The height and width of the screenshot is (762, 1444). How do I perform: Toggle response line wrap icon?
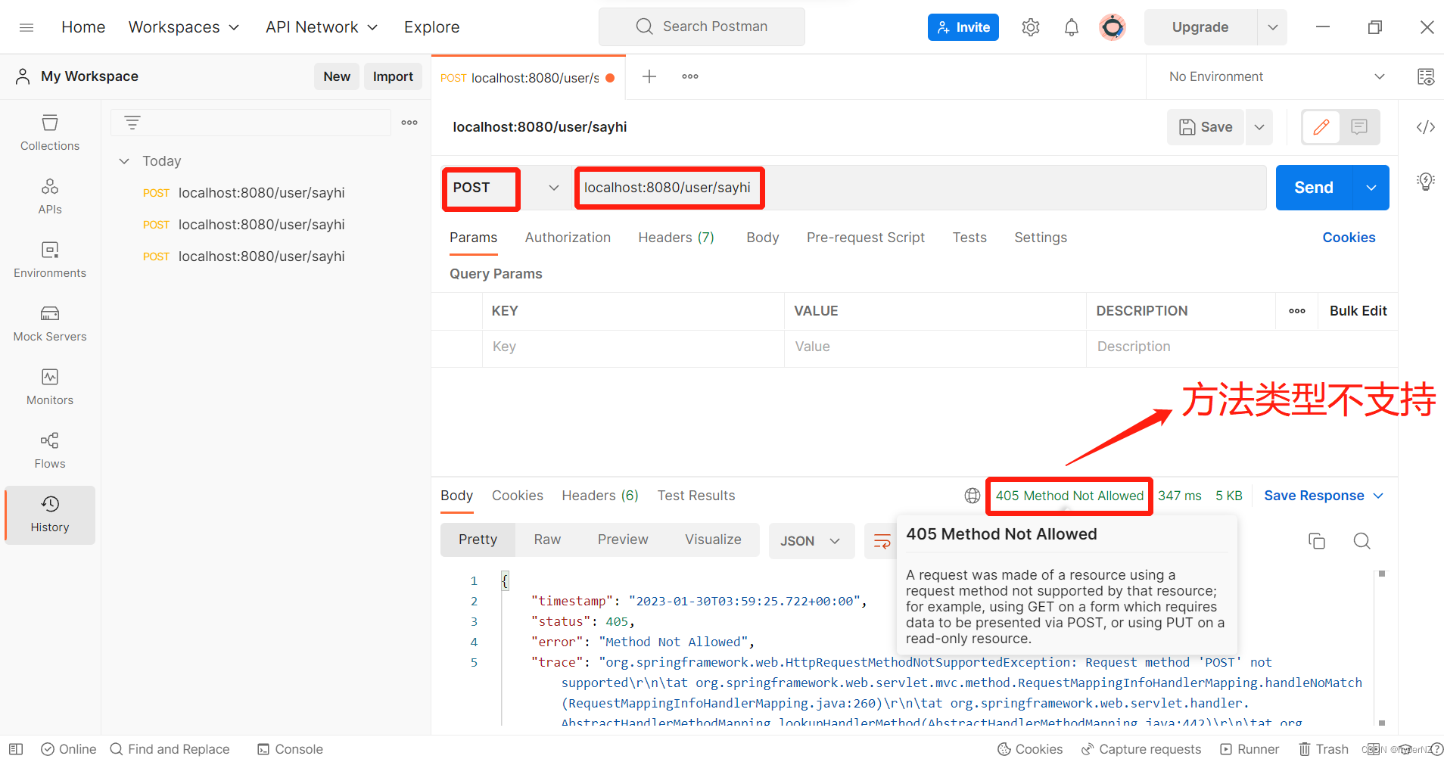tap(882, 541)
